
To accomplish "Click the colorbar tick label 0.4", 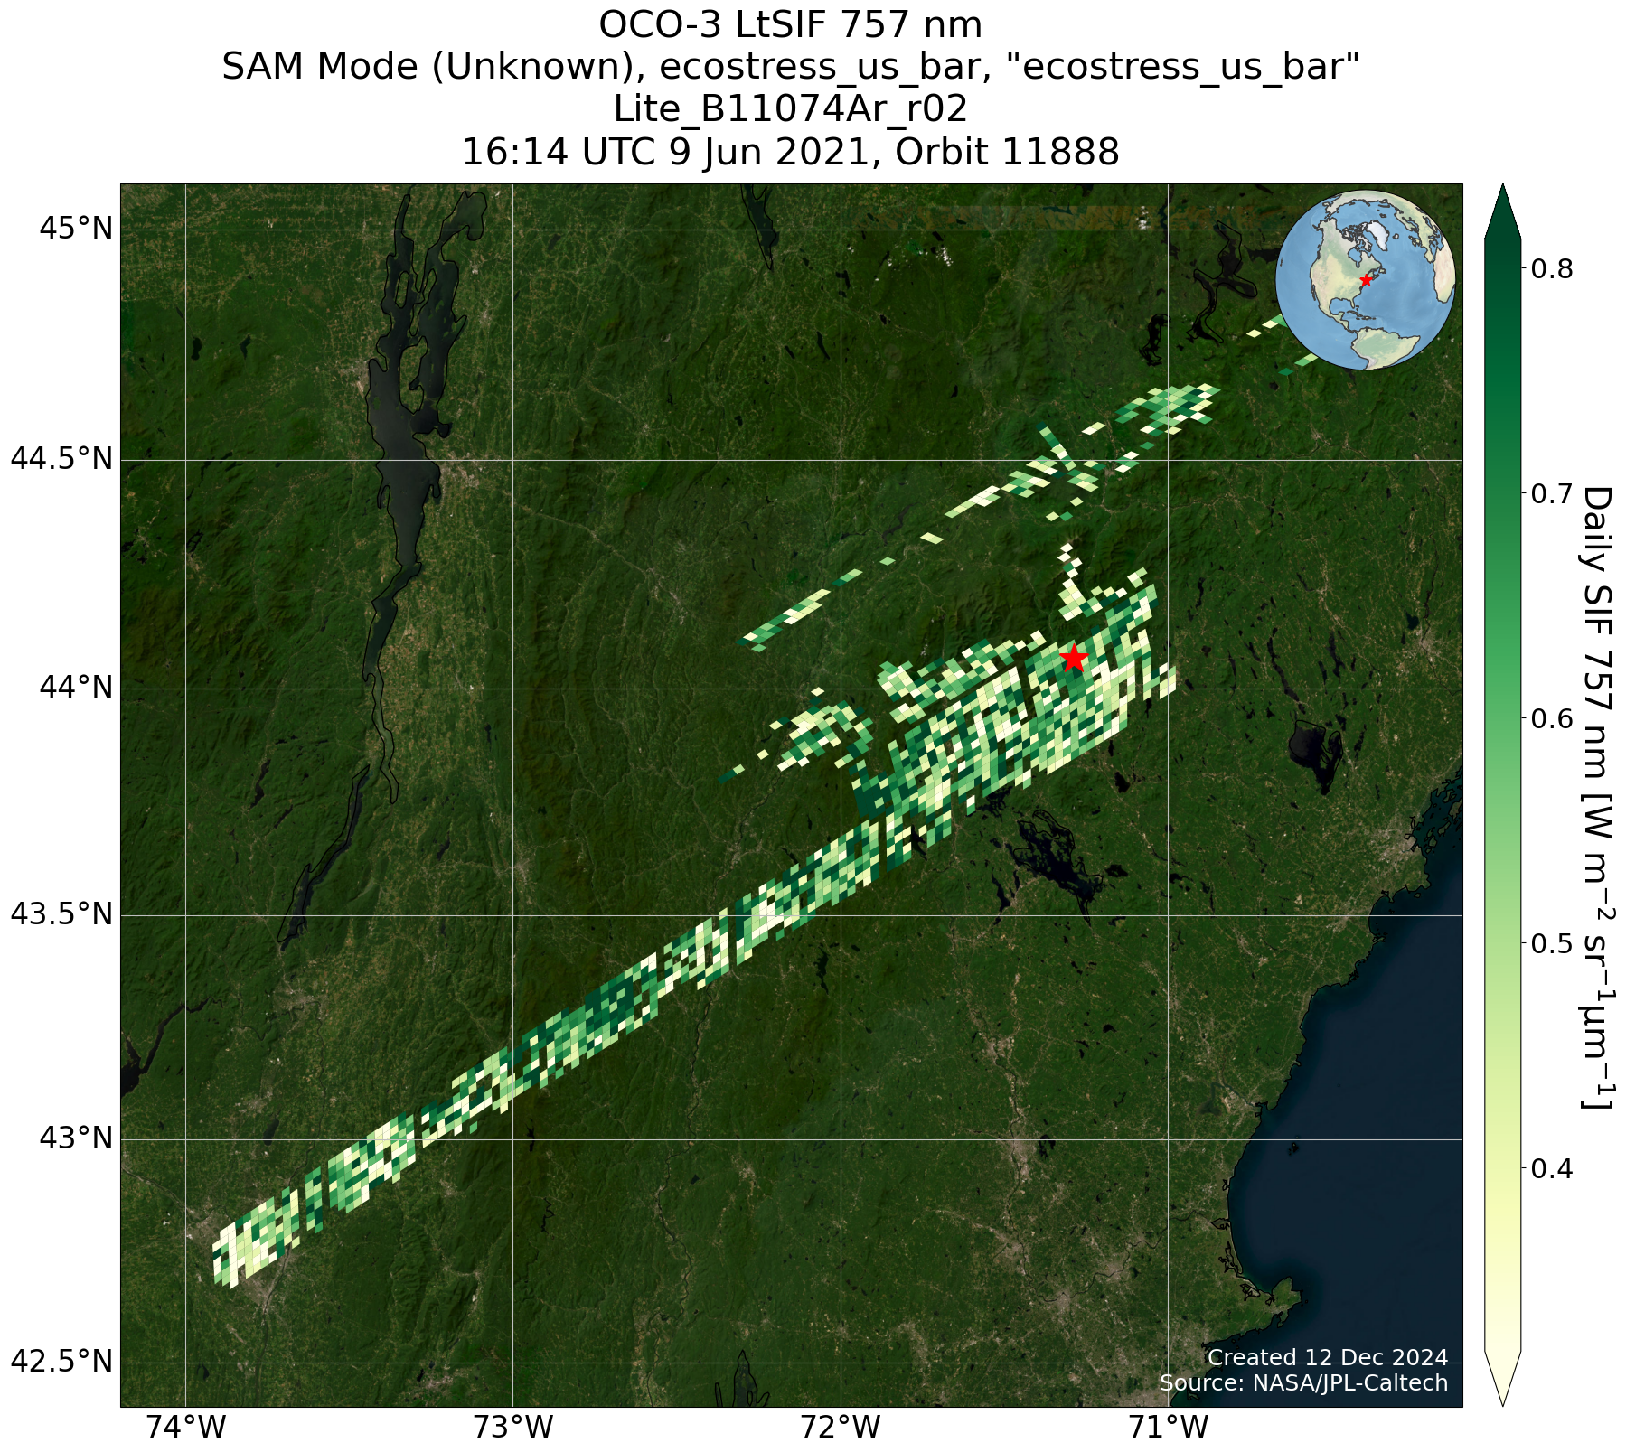I will coord(1551,1169).
